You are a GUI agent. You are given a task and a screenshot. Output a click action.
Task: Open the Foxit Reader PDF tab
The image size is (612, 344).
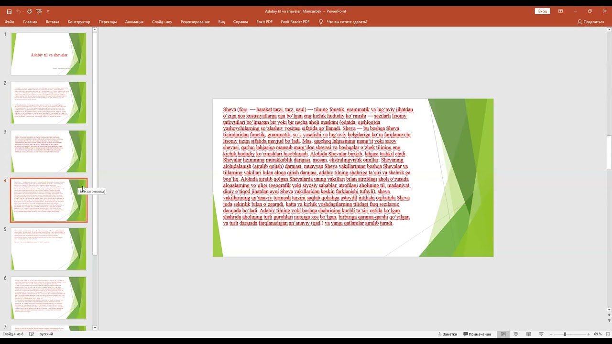click(295, 21)
